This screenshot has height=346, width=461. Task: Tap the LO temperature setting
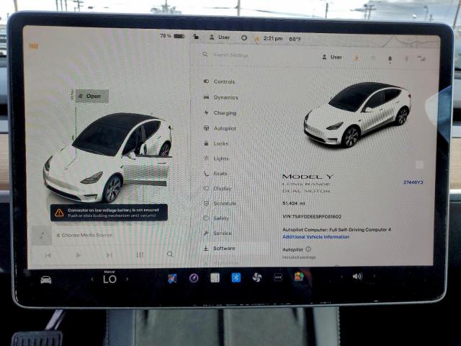(109, 279)
